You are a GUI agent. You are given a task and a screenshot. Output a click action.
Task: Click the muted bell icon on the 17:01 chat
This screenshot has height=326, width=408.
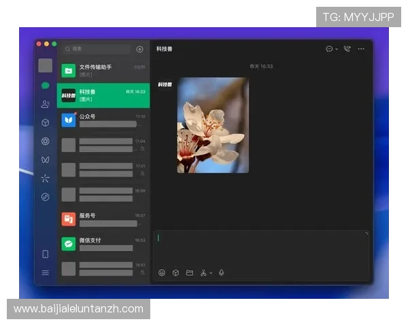pyautogui.click(x=143, y=173)
